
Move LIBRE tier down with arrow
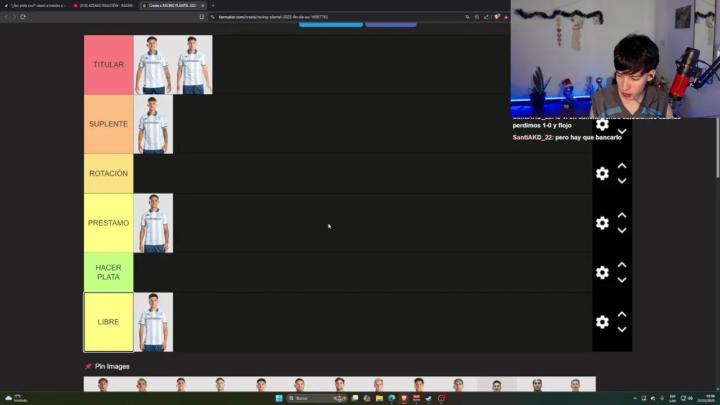(x=622, y=329)
